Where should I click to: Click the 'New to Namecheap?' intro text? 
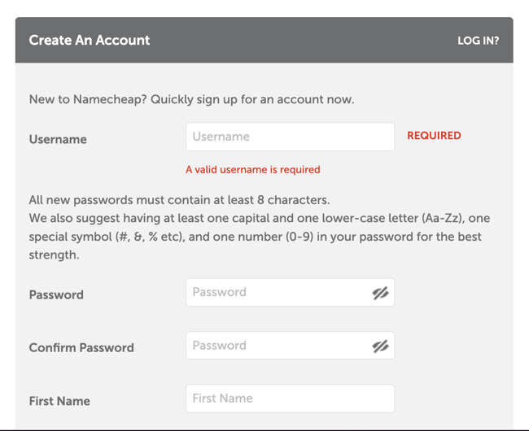(x=191, y=99)
